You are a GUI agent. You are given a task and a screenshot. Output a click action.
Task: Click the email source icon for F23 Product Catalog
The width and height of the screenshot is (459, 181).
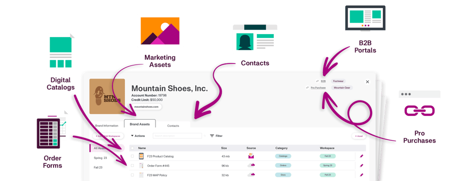[251, 156]
